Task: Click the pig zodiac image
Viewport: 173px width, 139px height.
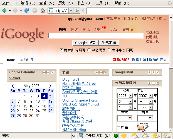Action: [x=143, y=127]
